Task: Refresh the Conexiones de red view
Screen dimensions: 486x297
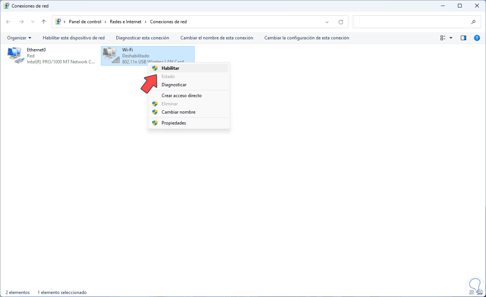Action: (341, 22)
